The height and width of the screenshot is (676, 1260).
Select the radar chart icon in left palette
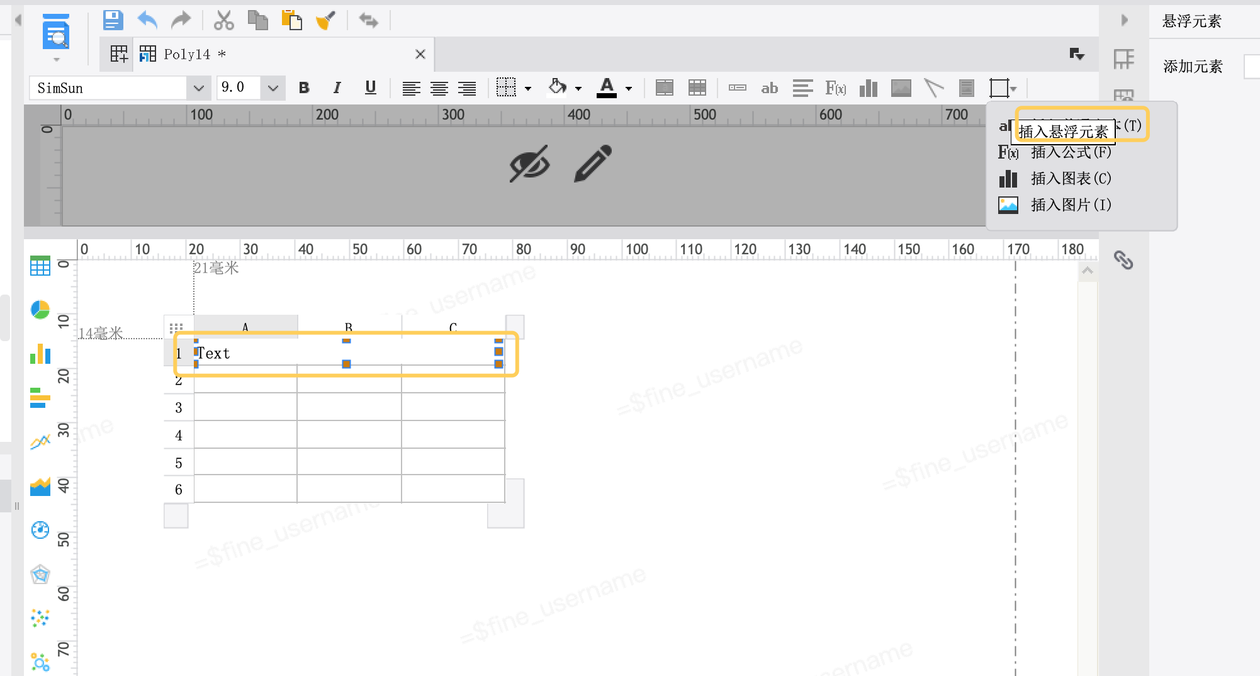[x=40, y=574]
